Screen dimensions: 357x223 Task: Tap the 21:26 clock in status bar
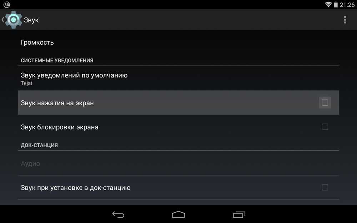click(x=347, y=5)
